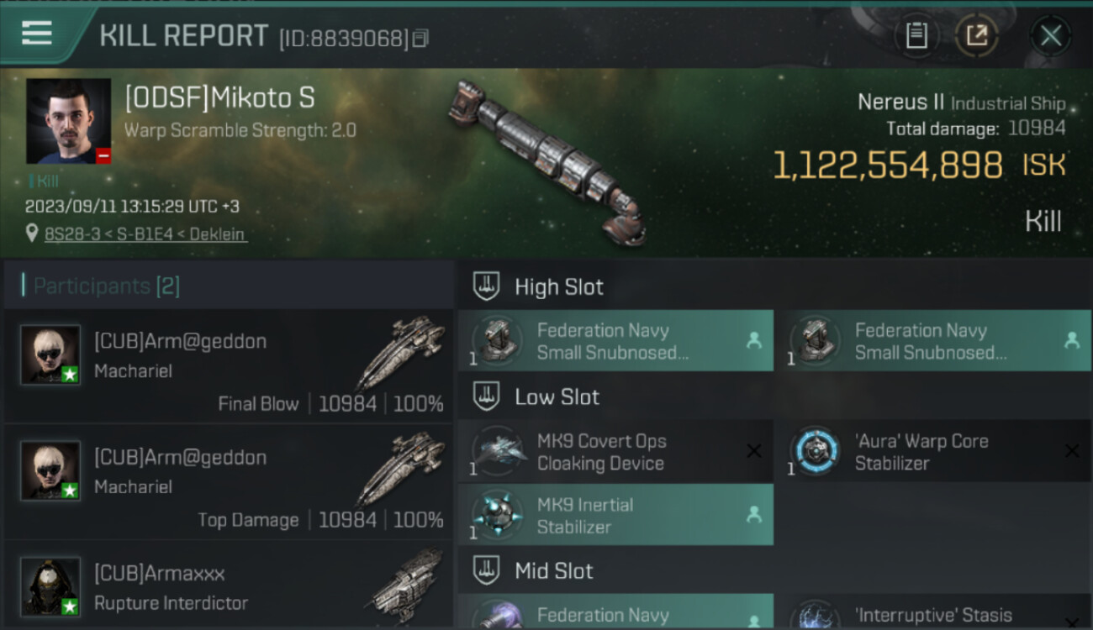Share the kill report via export icon
The height and width of the screenshot is (630, 1093).
click(977, 36)
